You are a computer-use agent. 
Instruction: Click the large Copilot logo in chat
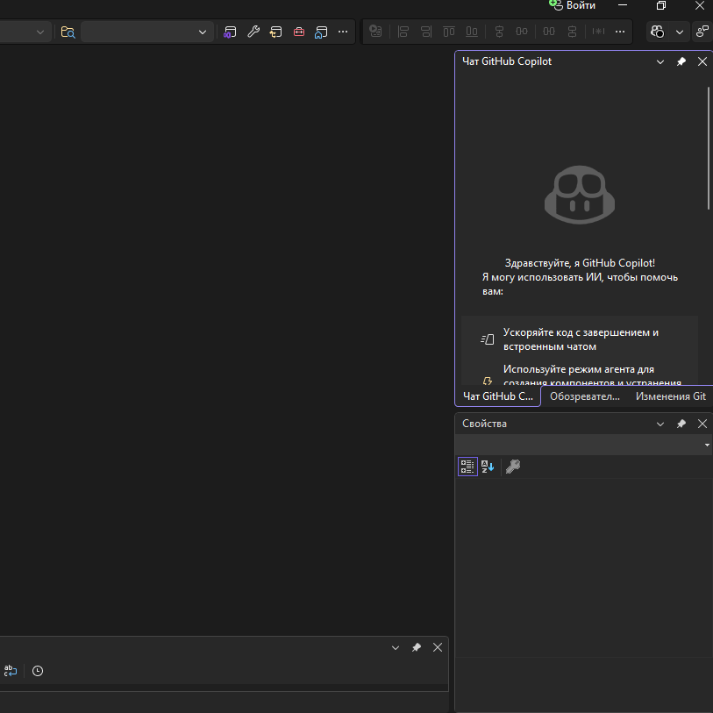point(580,195)
